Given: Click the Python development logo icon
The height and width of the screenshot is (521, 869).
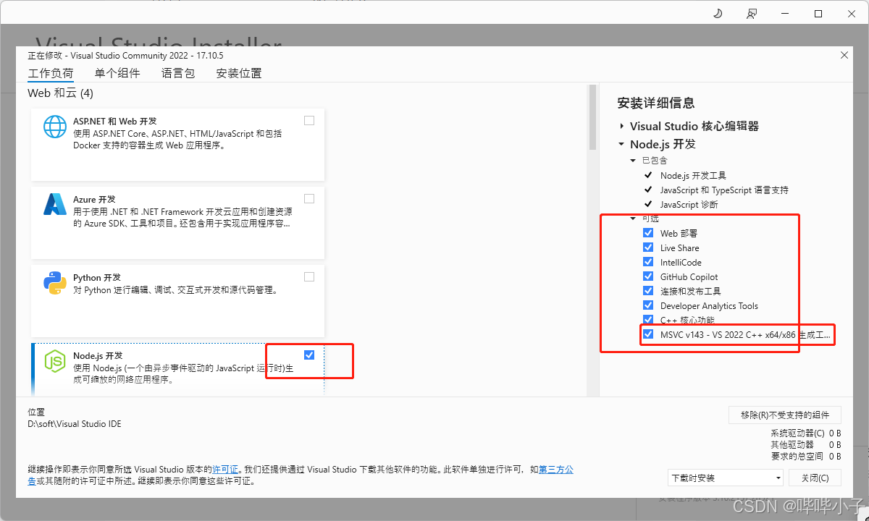Looking at the screenshot, I should tap(55, 283).
